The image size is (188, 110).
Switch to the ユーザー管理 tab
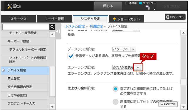tap(54, 19)
